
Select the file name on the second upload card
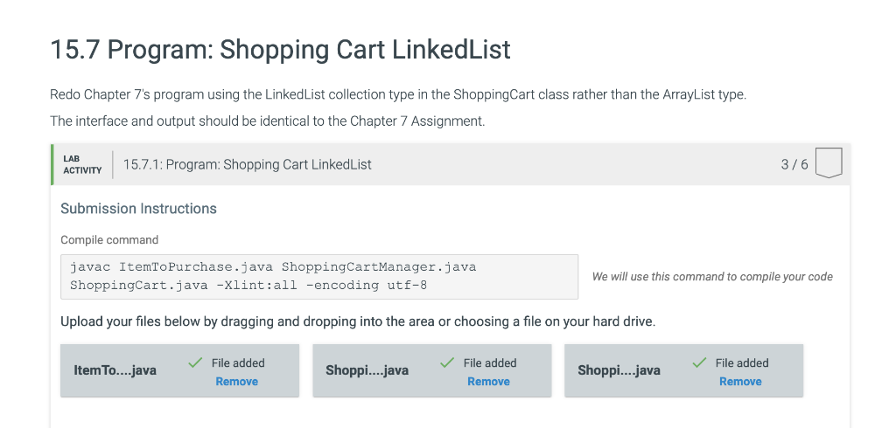click(x=367, y=370)
